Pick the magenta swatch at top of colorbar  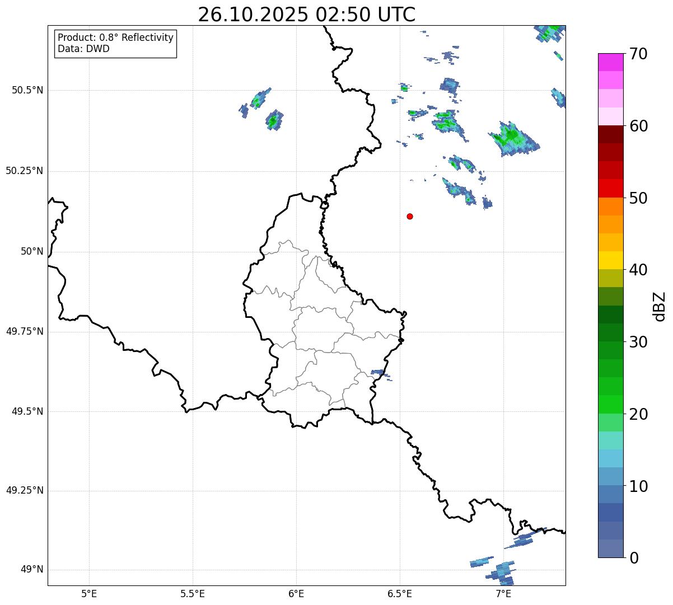(610, 62)
